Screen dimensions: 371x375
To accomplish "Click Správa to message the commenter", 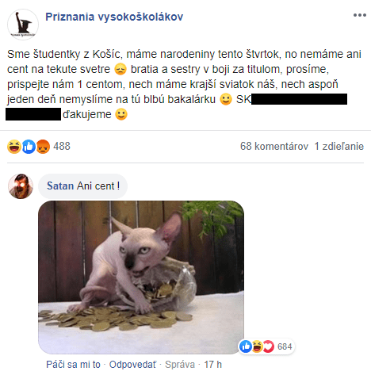I will tap(180, 365).
